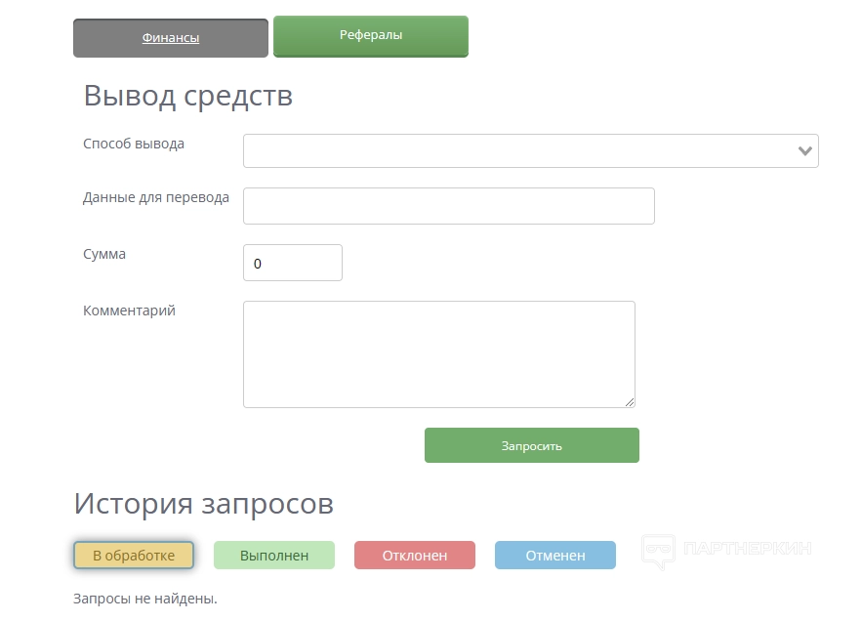Expand the Способ вывода dropdown

pyautogui.click(x=530, y=151)
